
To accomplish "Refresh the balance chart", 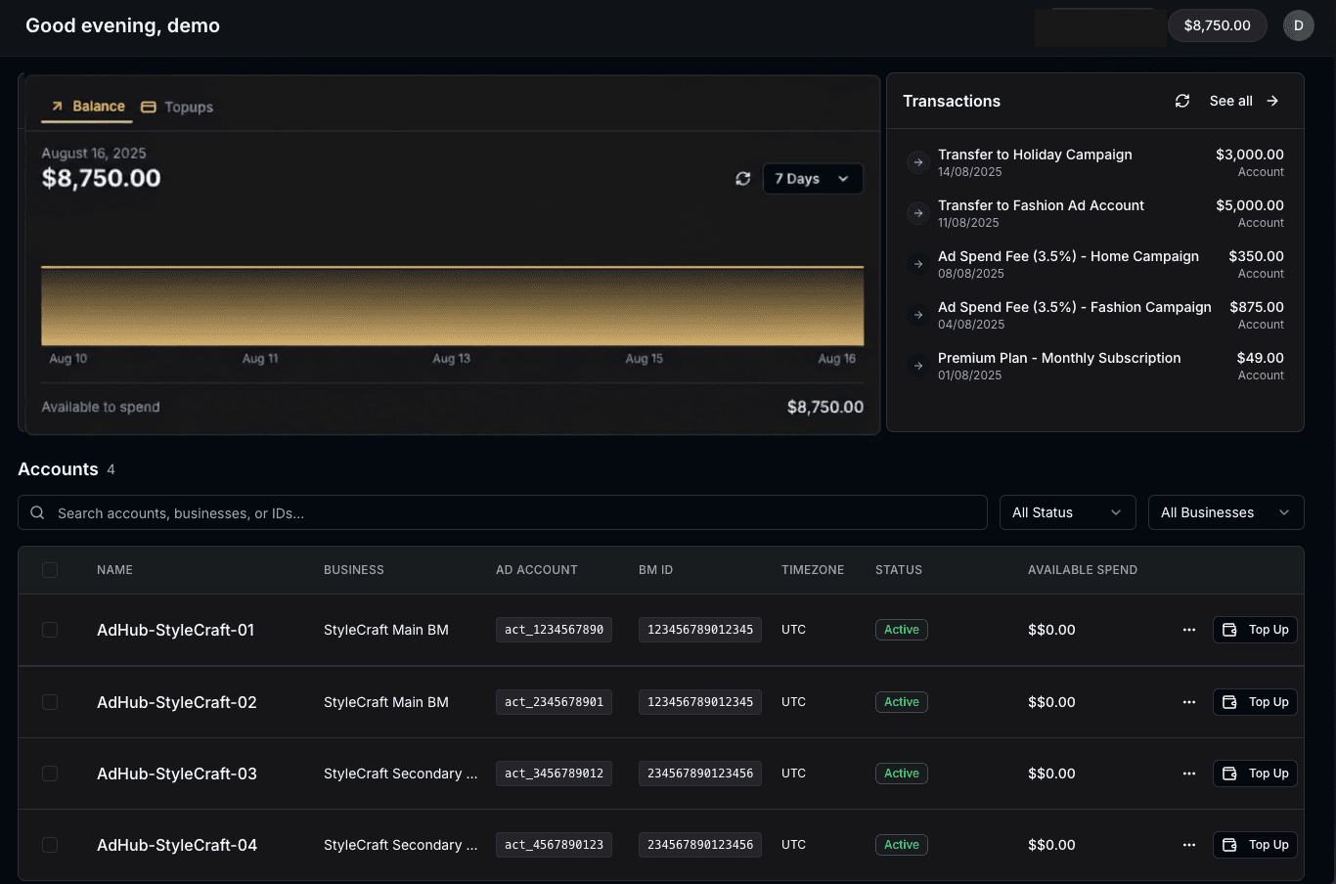I will pos(743,179).
